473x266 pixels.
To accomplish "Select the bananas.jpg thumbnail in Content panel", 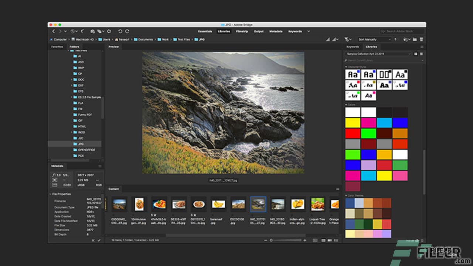I will [218, 204].
